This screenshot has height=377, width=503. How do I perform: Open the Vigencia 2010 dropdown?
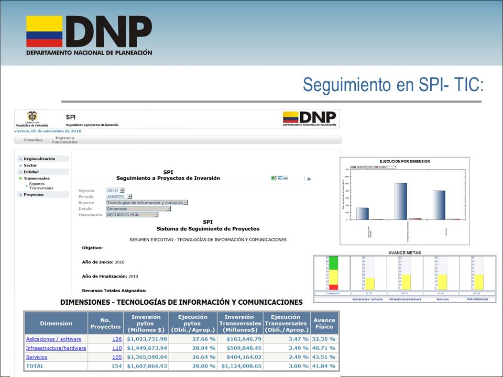[115, 191]
